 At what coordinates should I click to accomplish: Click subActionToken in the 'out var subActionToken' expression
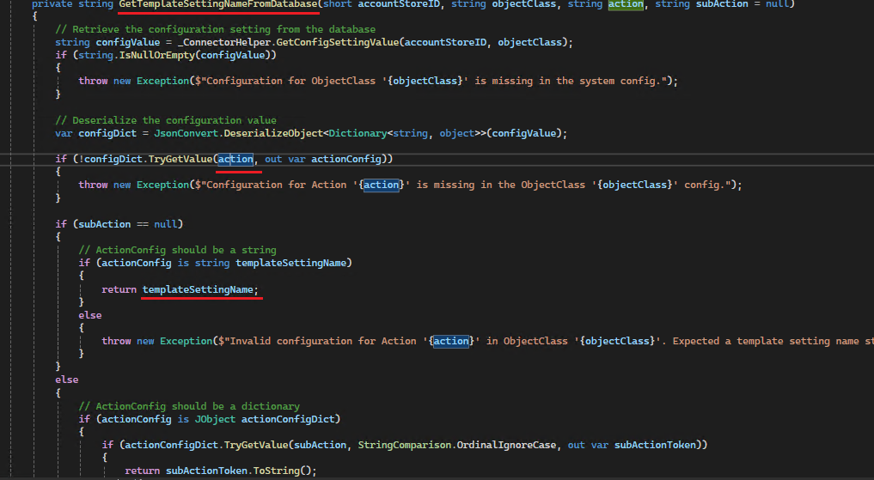click(655, 445)
